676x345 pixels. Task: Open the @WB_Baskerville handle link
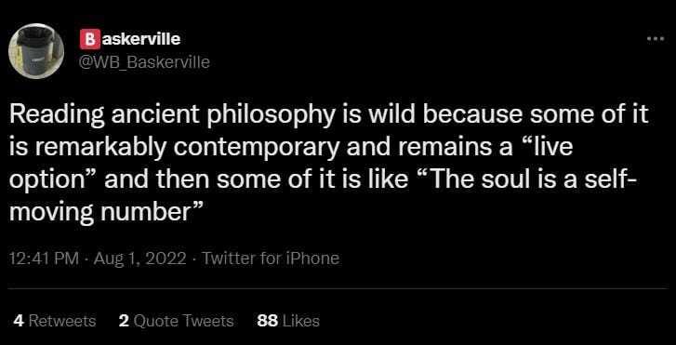[144, 63]
